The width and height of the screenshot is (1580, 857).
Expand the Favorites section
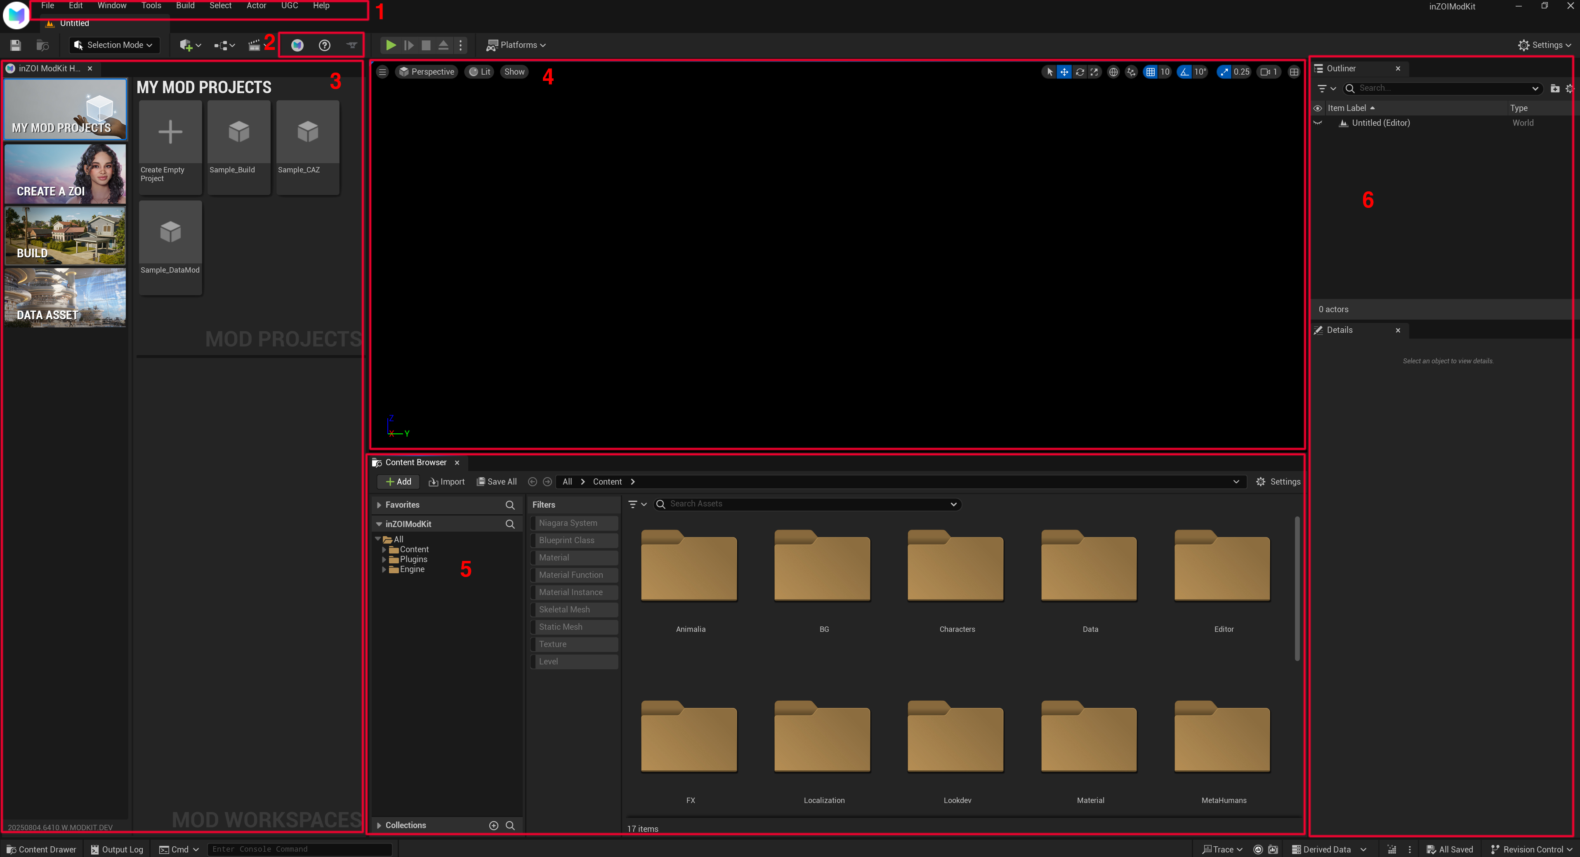(x=379, y=504)
